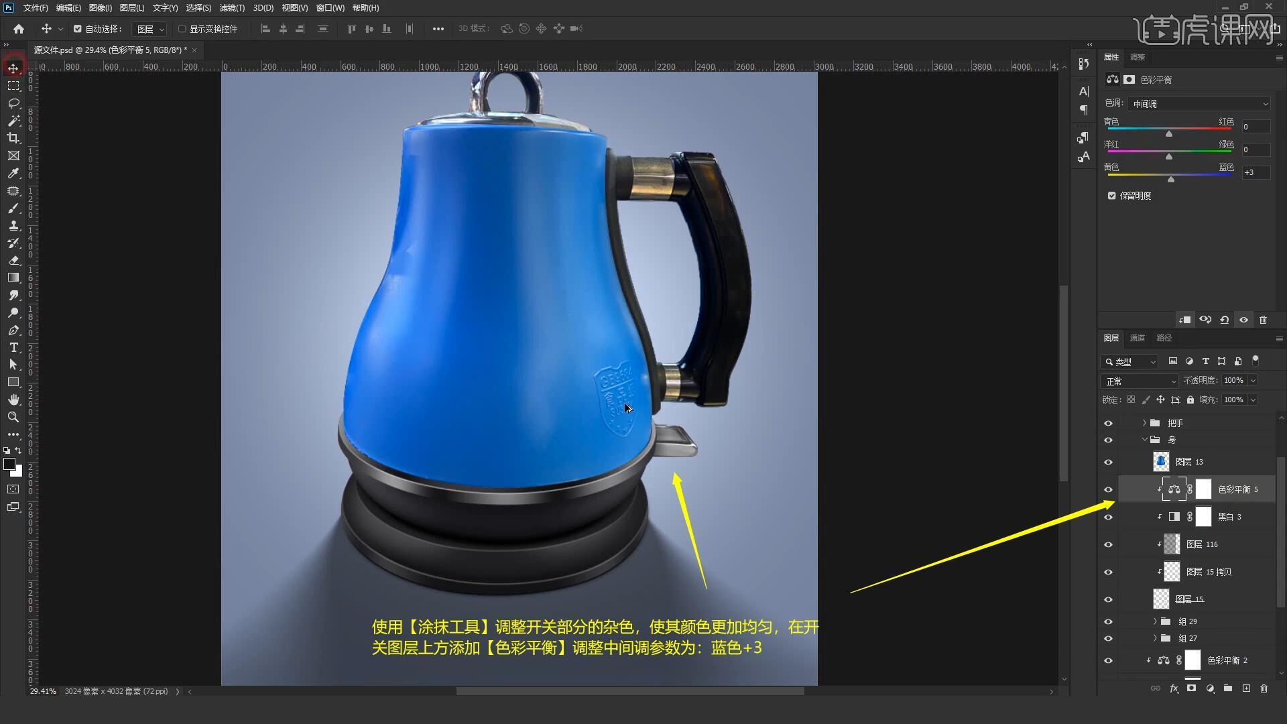Screen dimensions: 1287x724
Task: Hide the 黑白 3 layer
Action: pos(1108,517)
